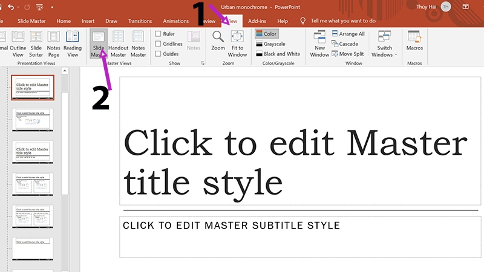Turn on the Guides checkbox
The image size is (484, 272).
(x=159, y=54)
